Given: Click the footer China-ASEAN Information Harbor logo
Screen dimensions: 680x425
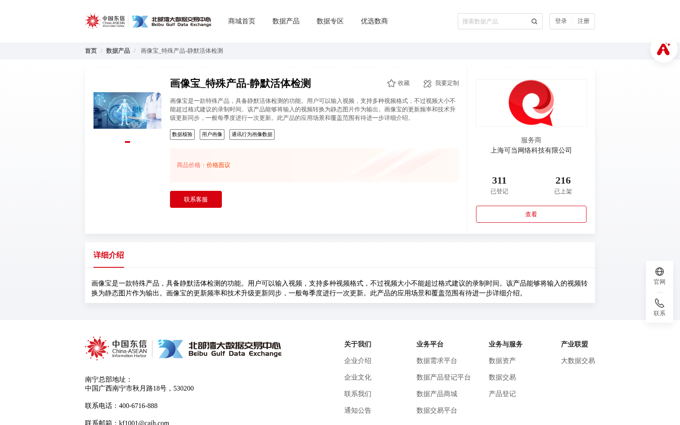Looking at the screenshot, I should [x=116, y=348].
